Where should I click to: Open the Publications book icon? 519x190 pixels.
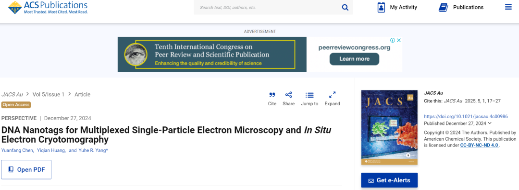(443, 7)
